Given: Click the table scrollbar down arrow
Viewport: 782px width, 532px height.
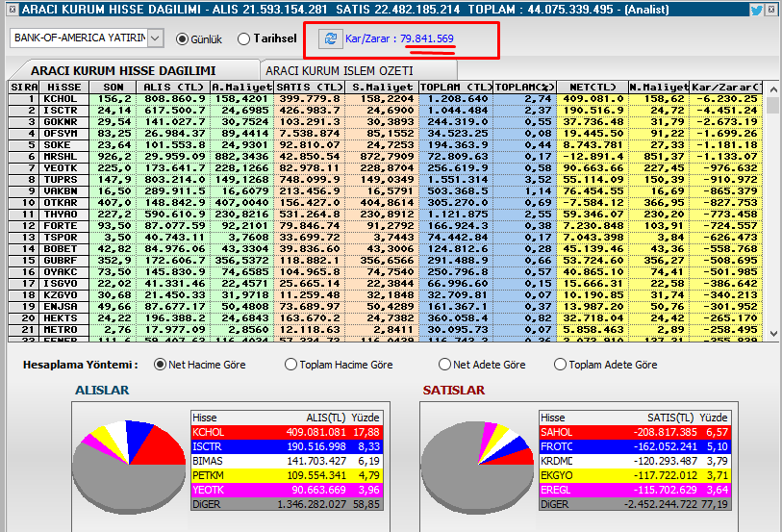Looking at the screenshot, I should point(773,334).
